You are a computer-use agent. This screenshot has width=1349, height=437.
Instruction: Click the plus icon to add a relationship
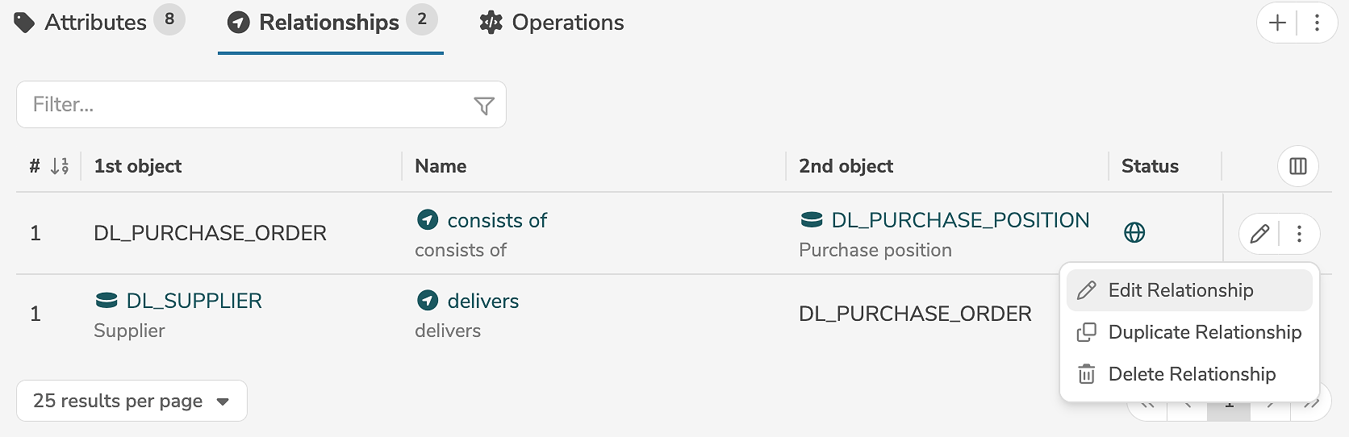tap(1277, 23)
